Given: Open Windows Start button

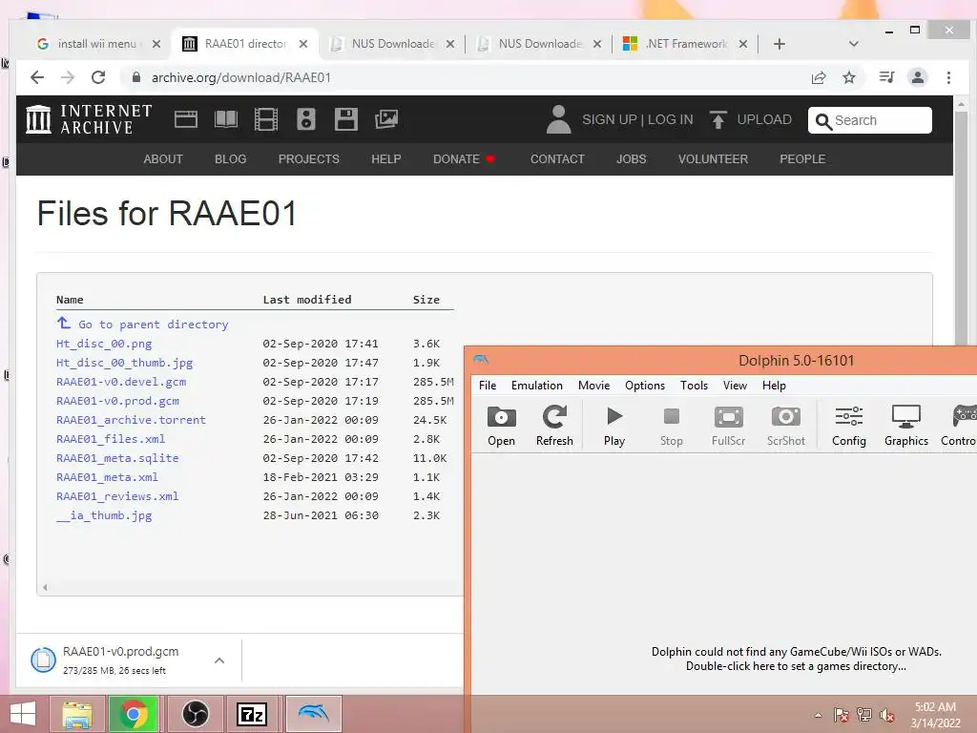Looking at the screenshot, I should pos(23,714).
